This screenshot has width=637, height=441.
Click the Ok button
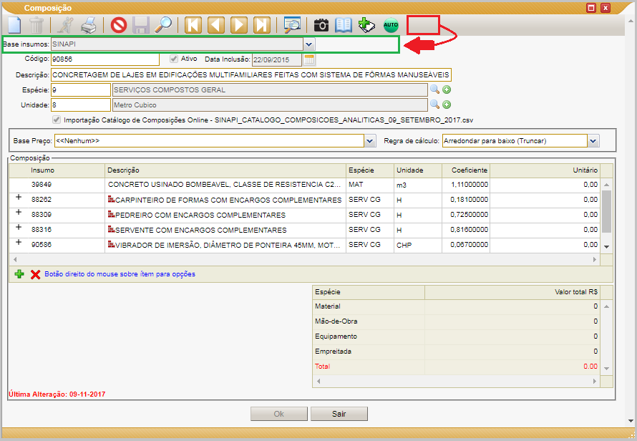coord(278,414)
